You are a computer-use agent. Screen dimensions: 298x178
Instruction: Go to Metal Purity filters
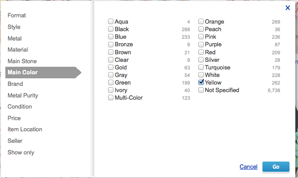tap(23, 95)
